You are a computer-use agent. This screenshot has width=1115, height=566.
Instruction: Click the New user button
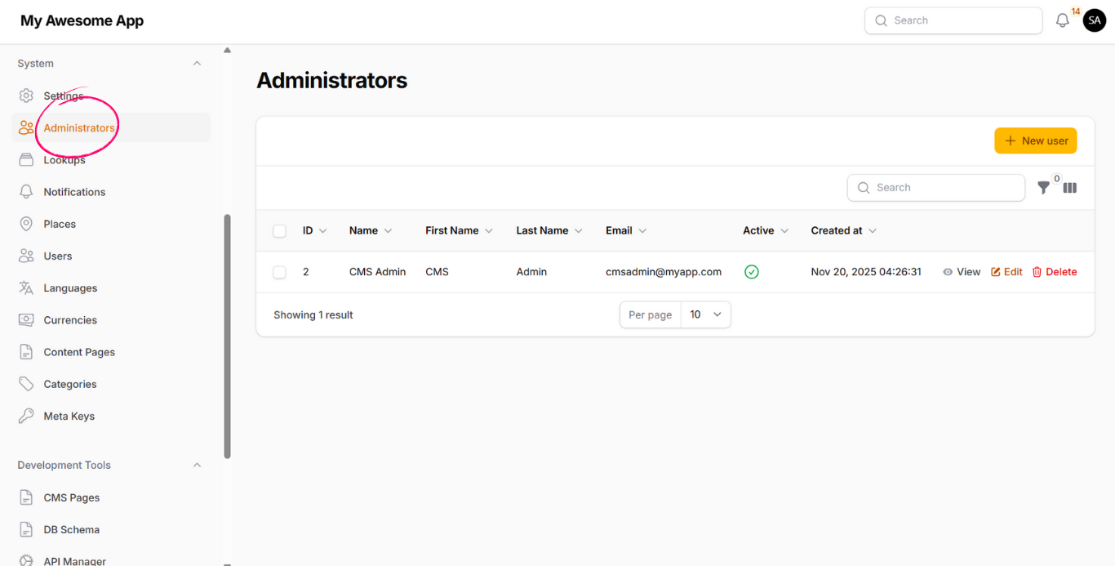tap(1035, 140)
